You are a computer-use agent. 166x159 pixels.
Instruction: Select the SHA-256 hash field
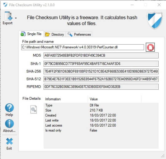(x=101, y=71)
